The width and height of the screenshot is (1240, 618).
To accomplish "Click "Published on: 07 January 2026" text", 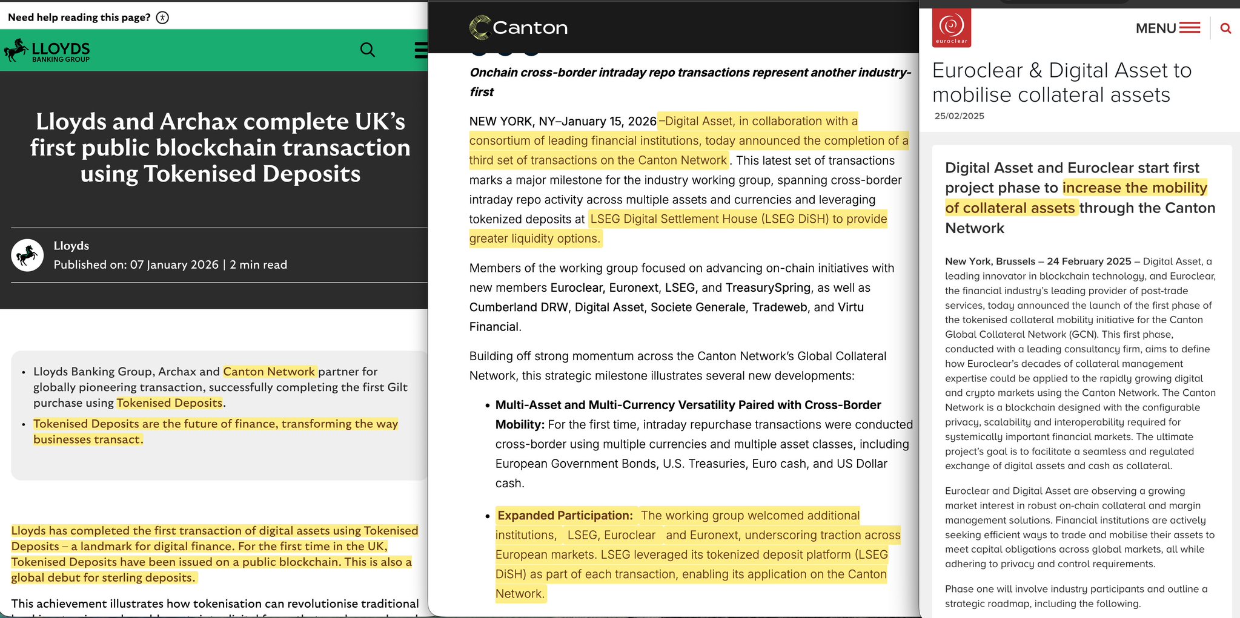I will pyautogui.click(x=136, y=265).
